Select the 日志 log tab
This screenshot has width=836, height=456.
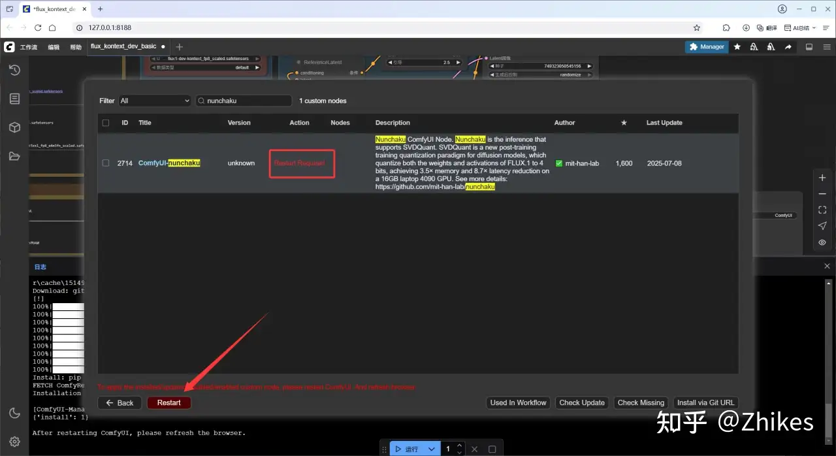40,267
